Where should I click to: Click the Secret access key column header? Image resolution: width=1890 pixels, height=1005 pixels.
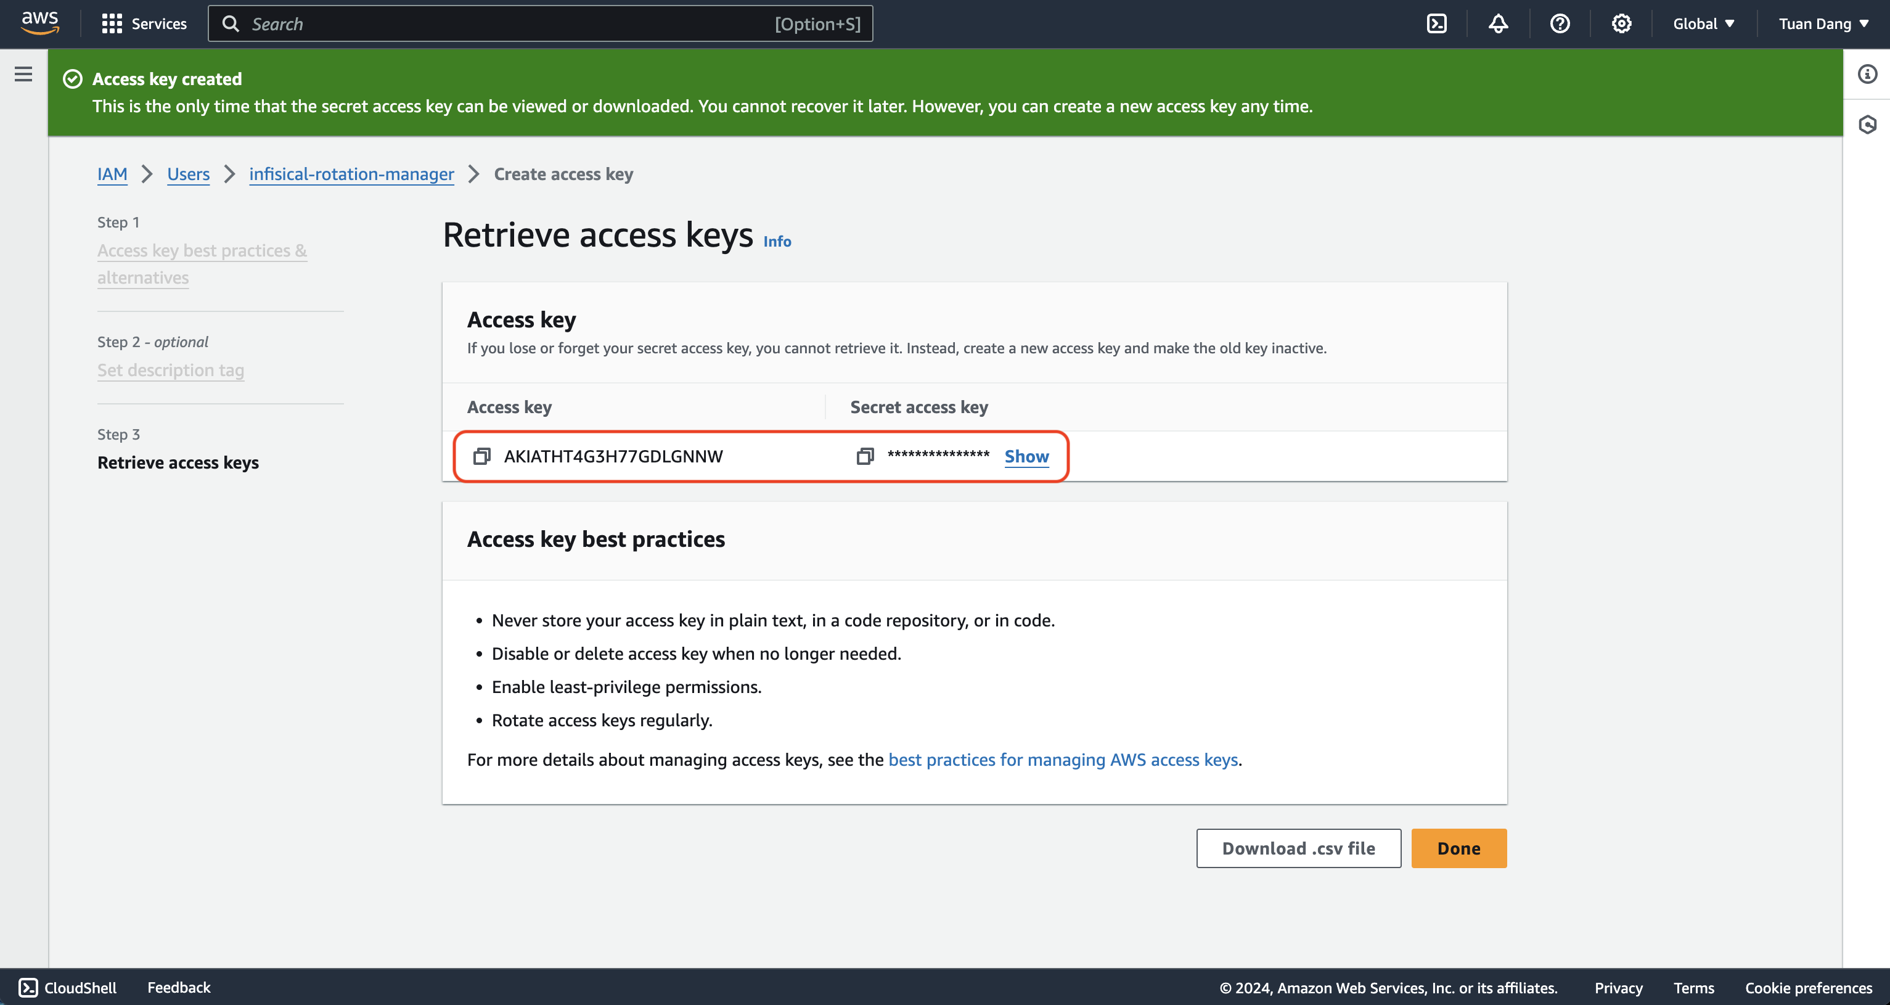click(x=918, y=407)
